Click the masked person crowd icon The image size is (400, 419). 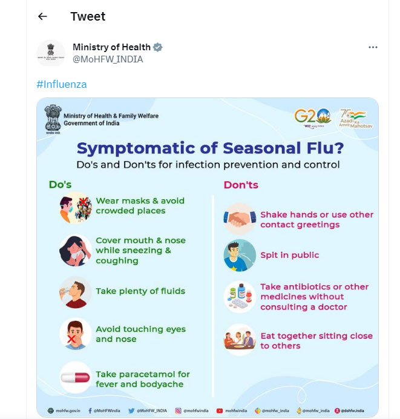coord(75,208)
